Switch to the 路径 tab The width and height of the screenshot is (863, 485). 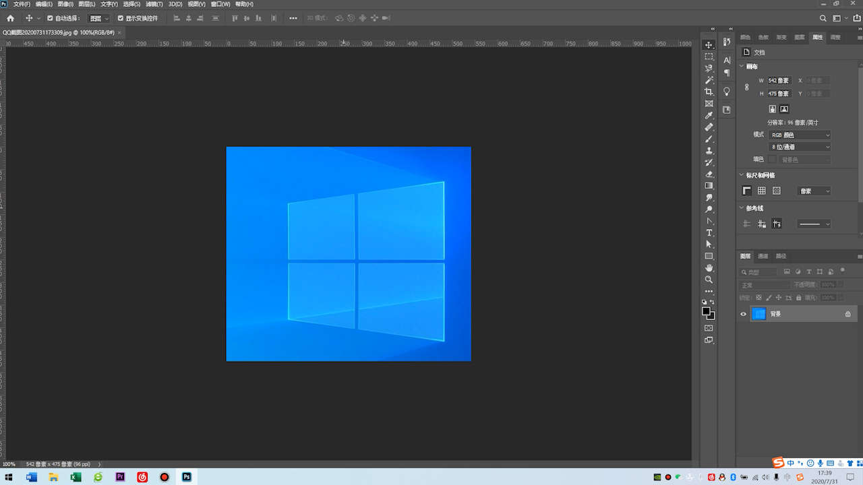[781, 256]
